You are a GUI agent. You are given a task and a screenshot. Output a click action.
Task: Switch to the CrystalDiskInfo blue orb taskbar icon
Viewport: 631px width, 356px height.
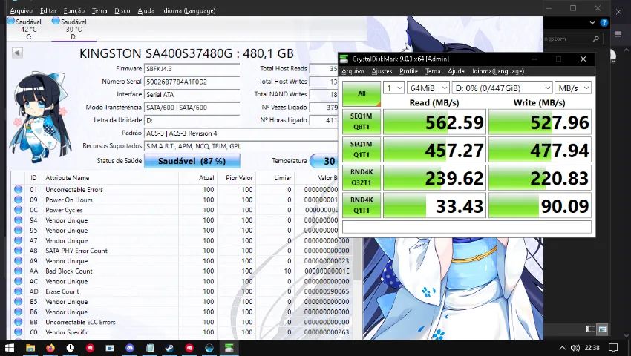(x=209, y=348)
